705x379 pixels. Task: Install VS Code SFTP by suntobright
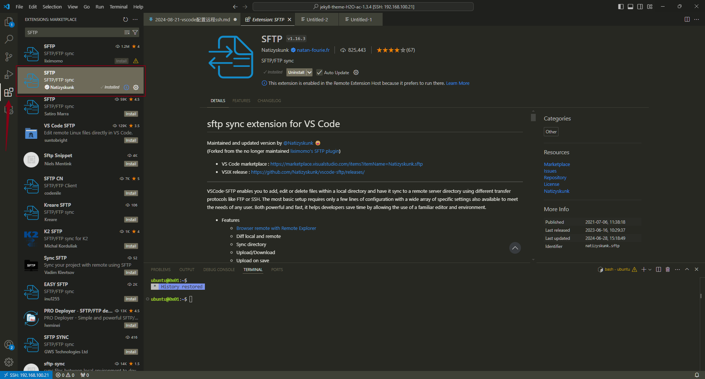(131, 140)
